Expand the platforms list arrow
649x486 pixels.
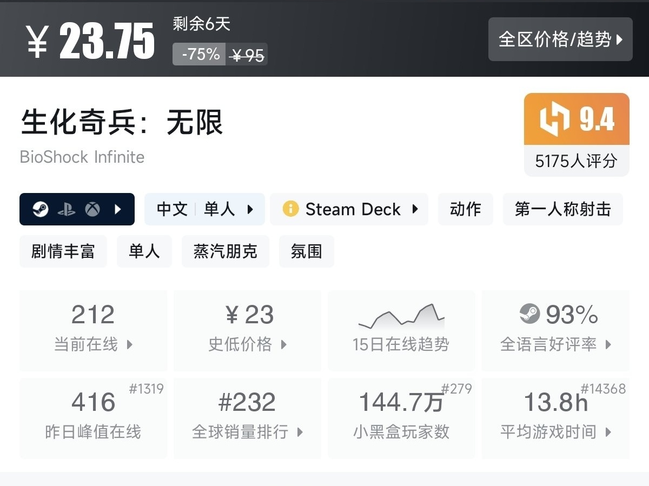[118, 209]
